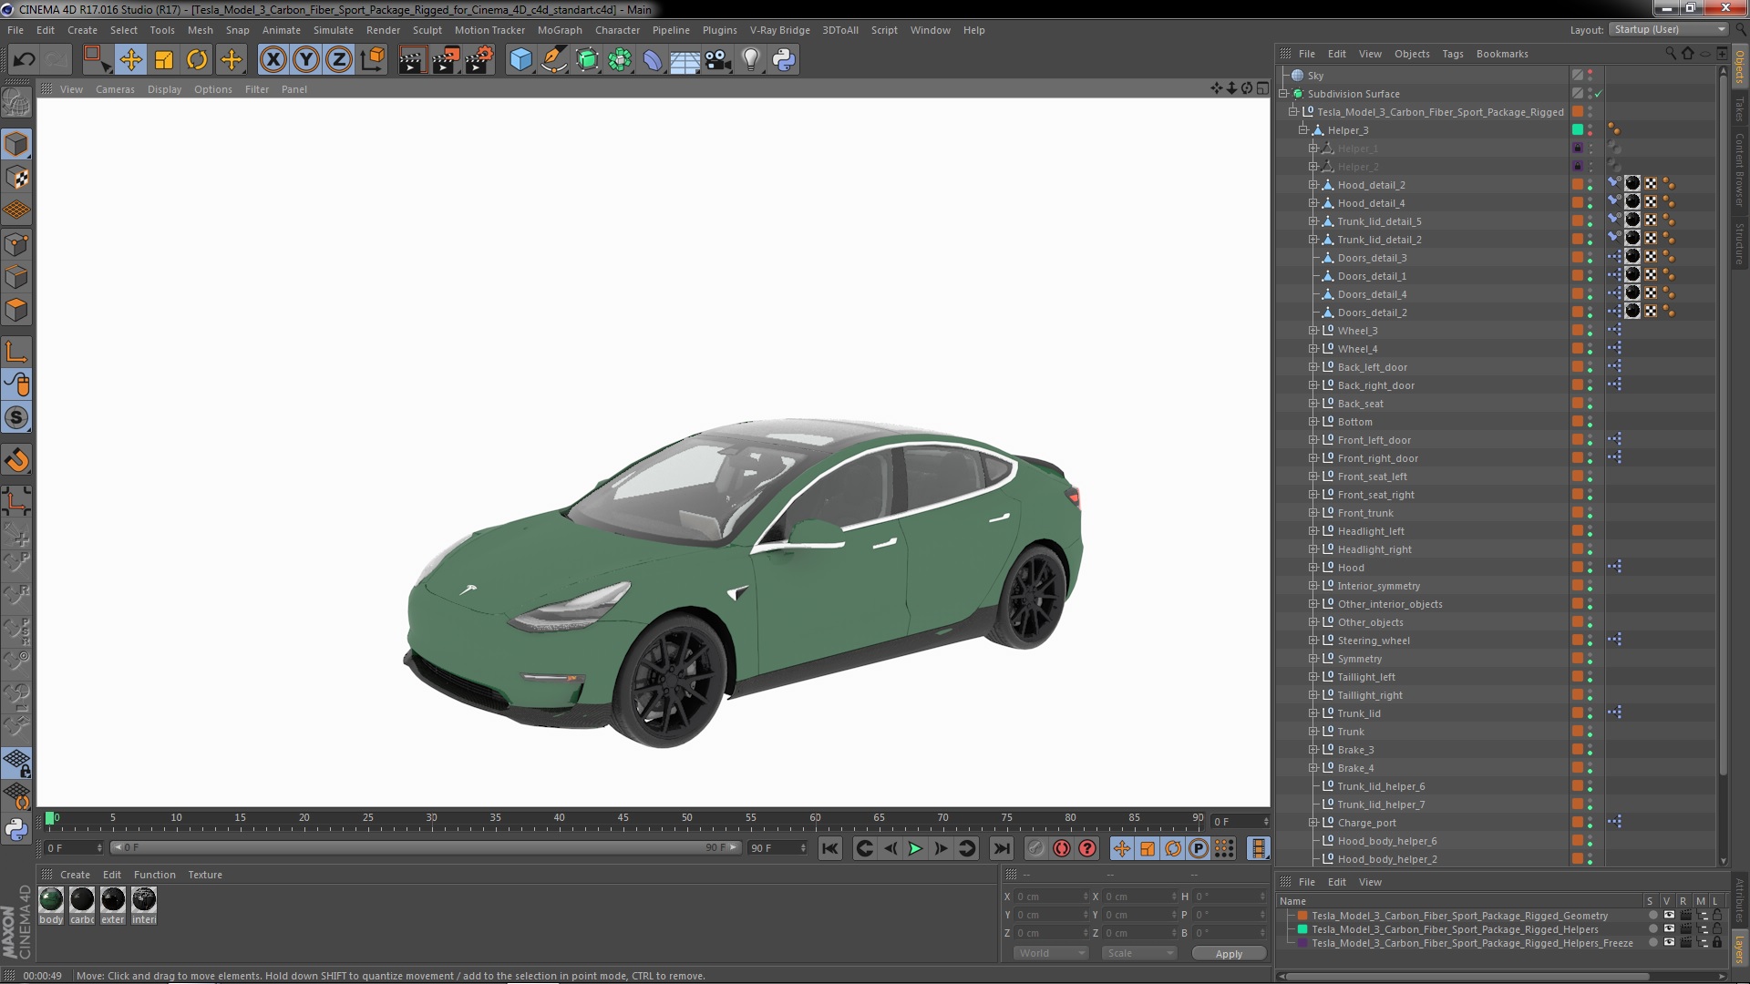Click the Python script icon in toolbar
The height and width of the screenshot is (984, 1750).
(784, 60)
